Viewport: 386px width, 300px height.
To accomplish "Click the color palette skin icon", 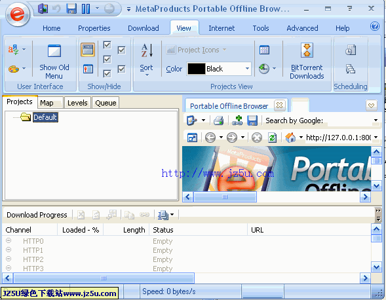I will tap(14, 69).
